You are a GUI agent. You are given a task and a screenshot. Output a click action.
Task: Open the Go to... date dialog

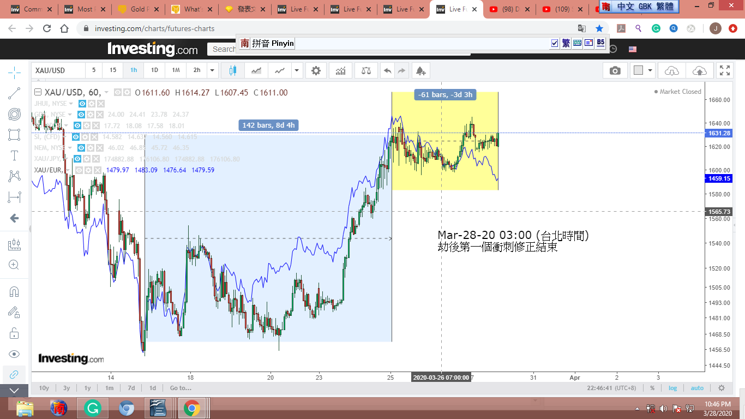tap(181, 388)
